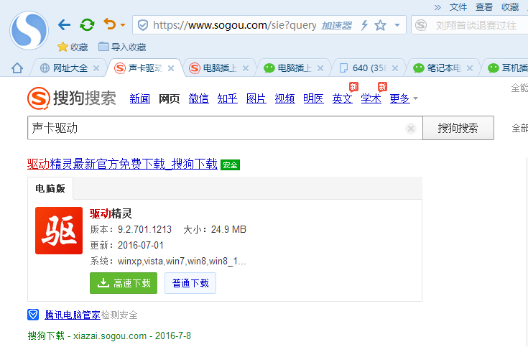528x347 pixels.
Task: Open the 新闻 search category
Action: pyautogui.click(x=140, y=98)
